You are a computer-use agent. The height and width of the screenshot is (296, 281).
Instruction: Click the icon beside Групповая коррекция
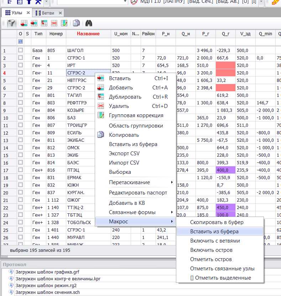coord(100,115)
